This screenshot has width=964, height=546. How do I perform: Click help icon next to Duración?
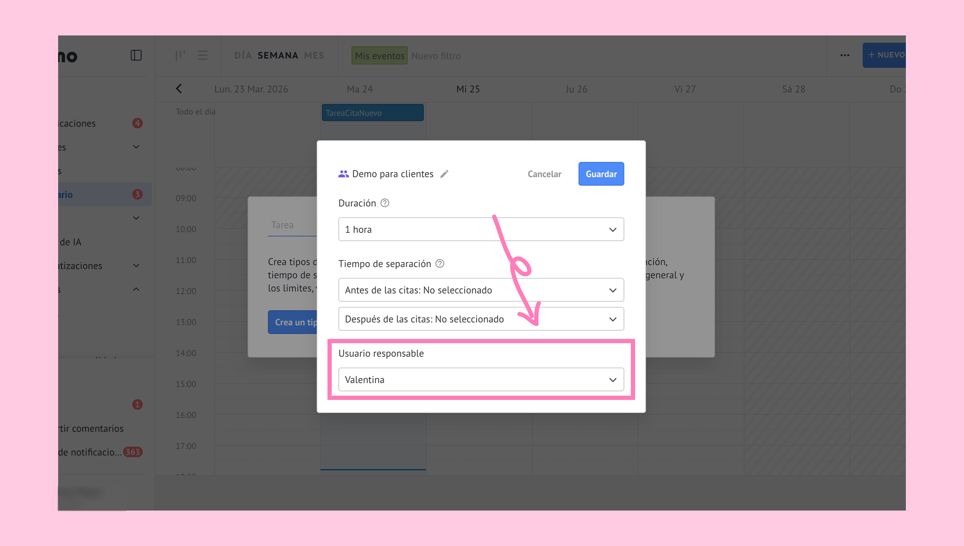pos(385,203)
